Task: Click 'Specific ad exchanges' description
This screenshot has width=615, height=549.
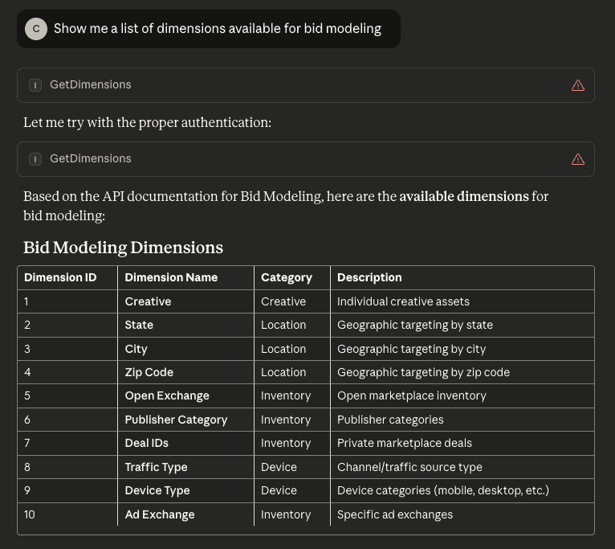Action: tap(395, 514)
